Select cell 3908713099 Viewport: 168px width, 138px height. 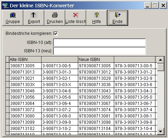tap(25, 122)
